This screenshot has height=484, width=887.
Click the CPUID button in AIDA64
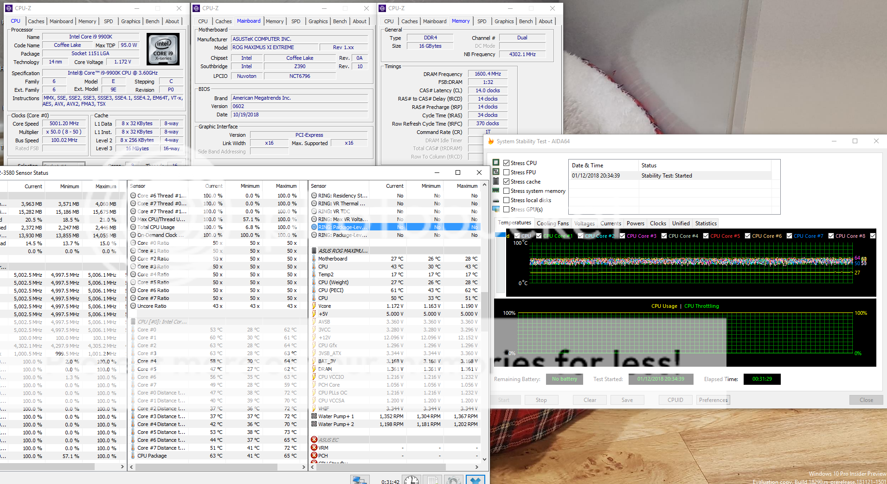tap(675, 400)
